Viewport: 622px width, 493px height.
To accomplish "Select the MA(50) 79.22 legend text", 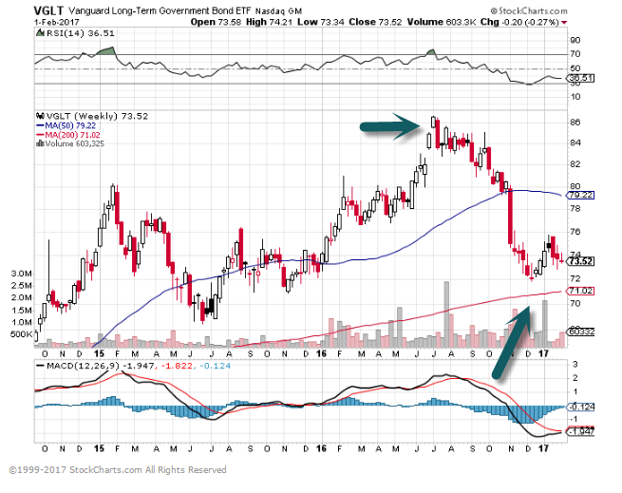I will click(70, 125).
